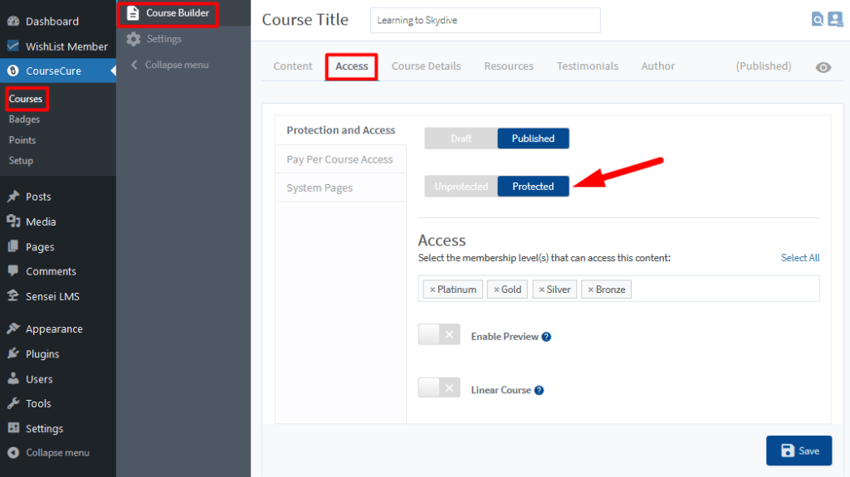Click the user profile icon top right
The height and width of the screenshot is (477, 850).
835,20
